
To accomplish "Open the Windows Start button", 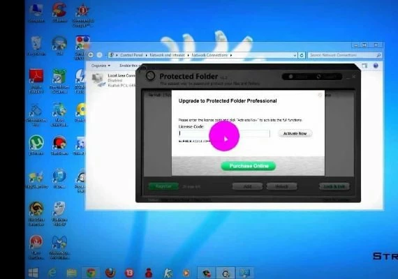I will click(x=34, y=273).
